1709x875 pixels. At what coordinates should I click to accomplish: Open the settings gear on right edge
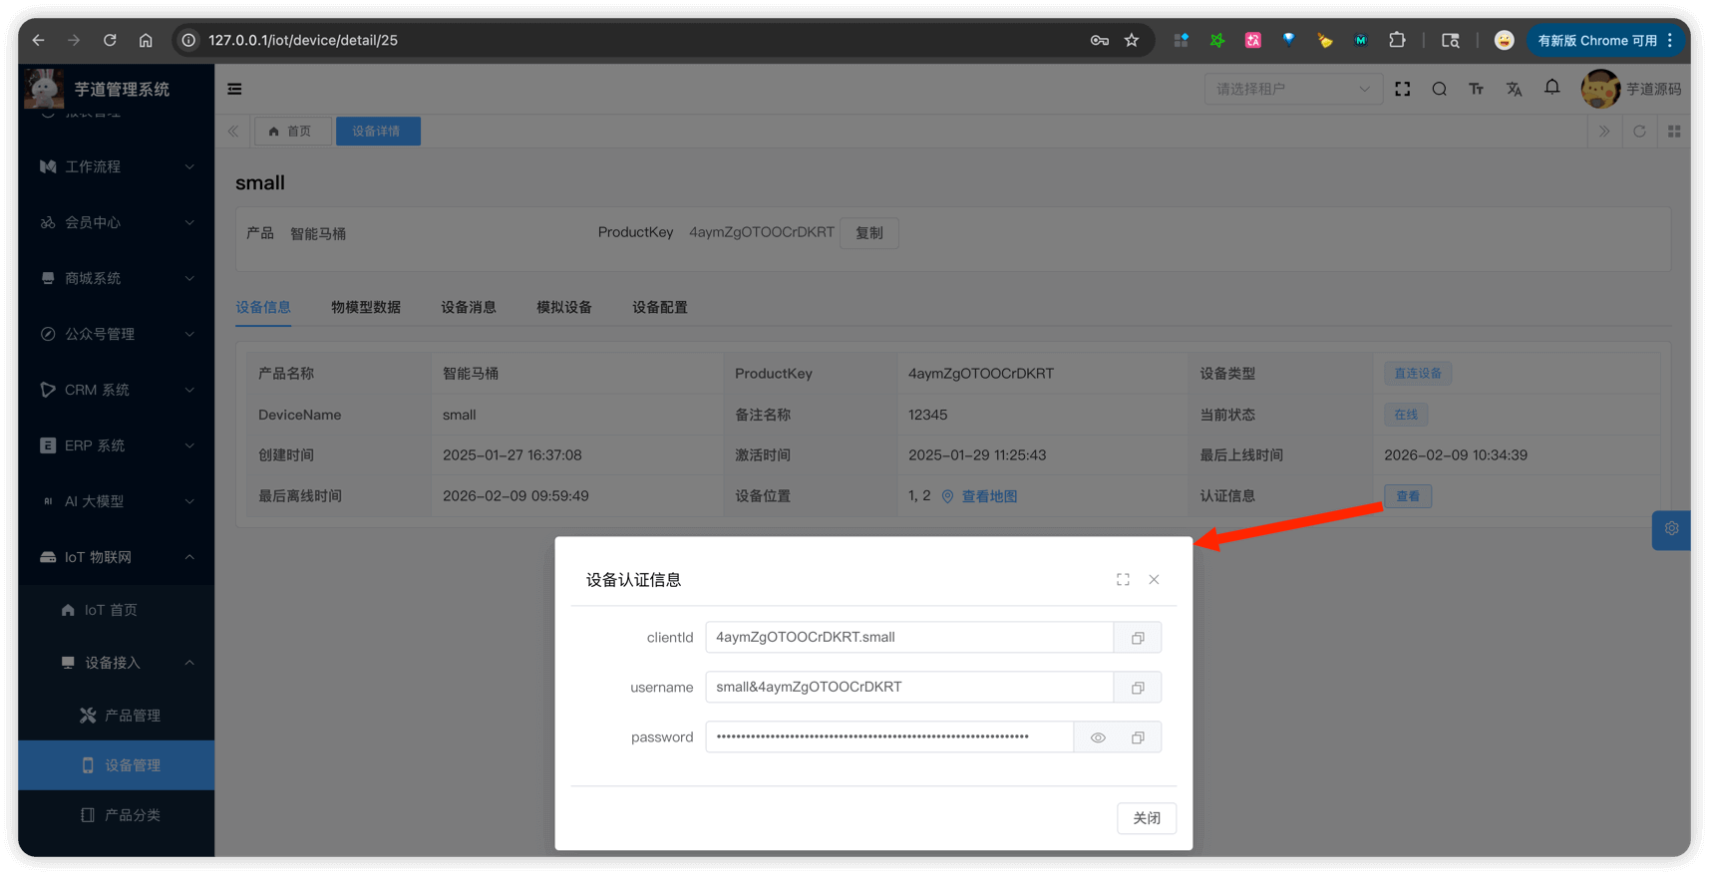pos(1671,529)
